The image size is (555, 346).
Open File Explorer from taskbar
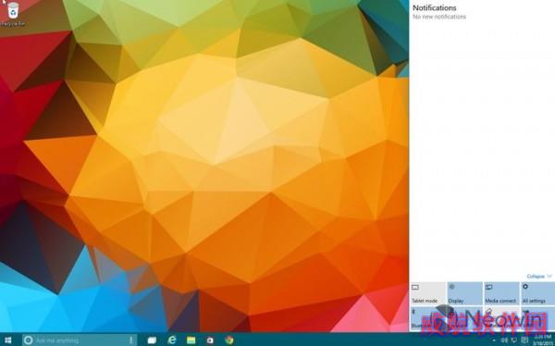pyautogui.click(x=191, y=340)
